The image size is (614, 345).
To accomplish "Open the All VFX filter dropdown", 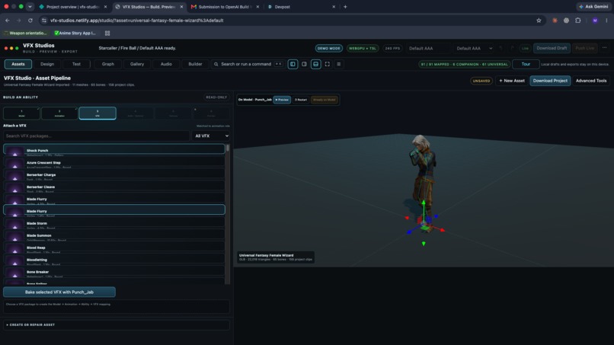I will [212, 136].
